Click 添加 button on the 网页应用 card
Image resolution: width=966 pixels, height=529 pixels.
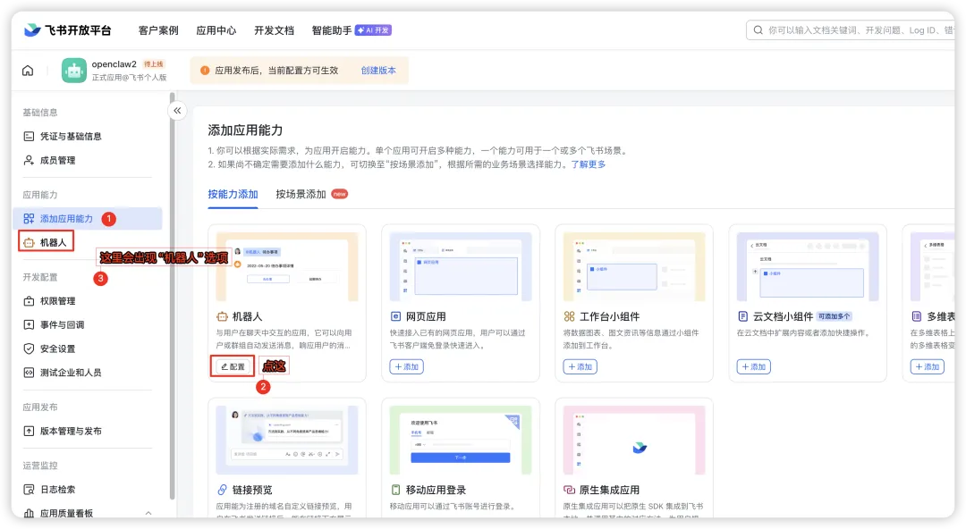407,366
